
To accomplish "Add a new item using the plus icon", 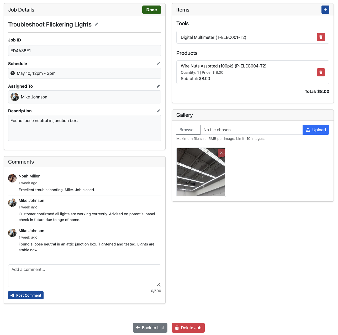I will (325, 9).
